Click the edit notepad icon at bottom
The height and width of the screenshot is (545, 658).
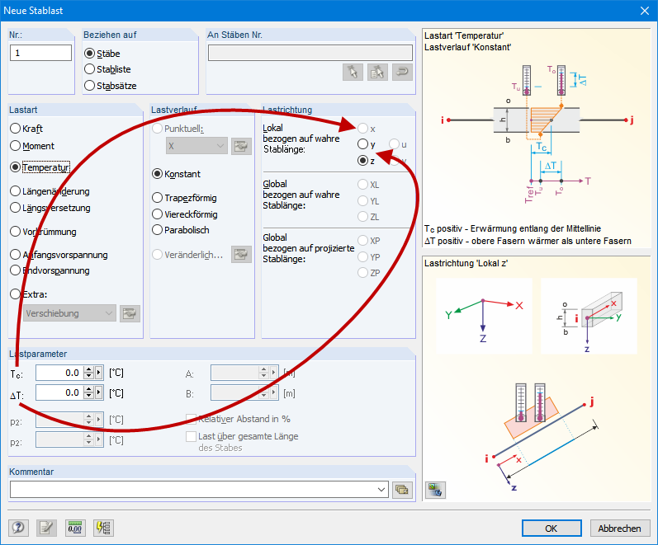click(x=46, y=528)
